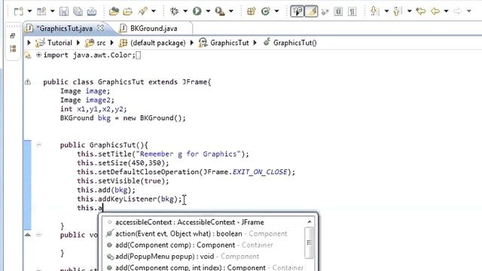The width and height of the screenshot is (482, 271).
Task: Open the Run dropdown arrow
Action: tap(208, 11)
